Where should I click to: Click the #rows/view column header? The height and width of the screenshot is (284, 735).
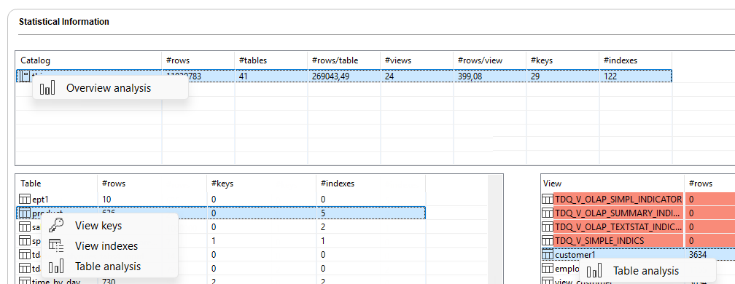(x=490, y=60)
